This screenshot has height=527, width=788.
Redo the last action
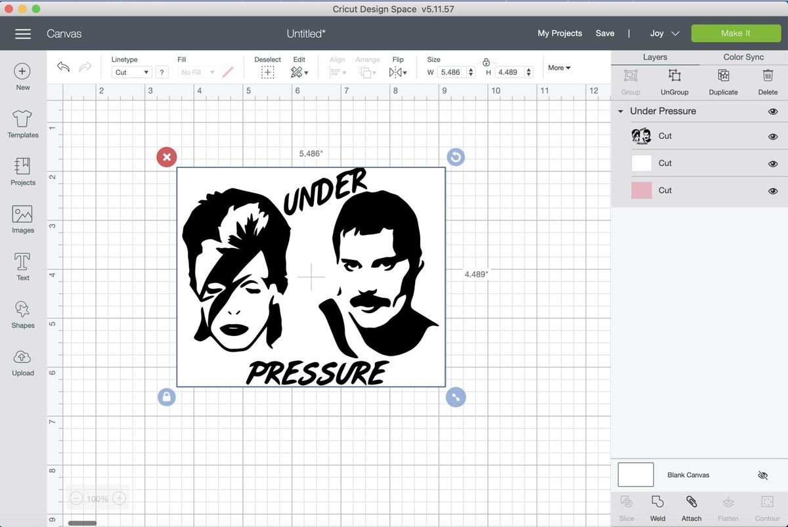pos(85,67)
